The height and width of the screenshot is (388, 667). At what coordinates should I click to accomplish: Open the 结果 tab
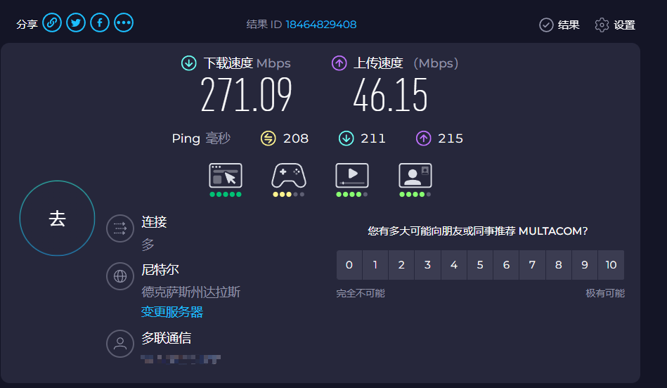click(559, 25)
